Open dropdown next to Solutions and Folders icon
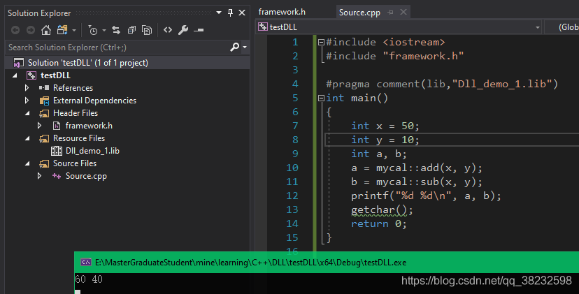The height and width of the screenshot is (294, 579). (74, 30)
